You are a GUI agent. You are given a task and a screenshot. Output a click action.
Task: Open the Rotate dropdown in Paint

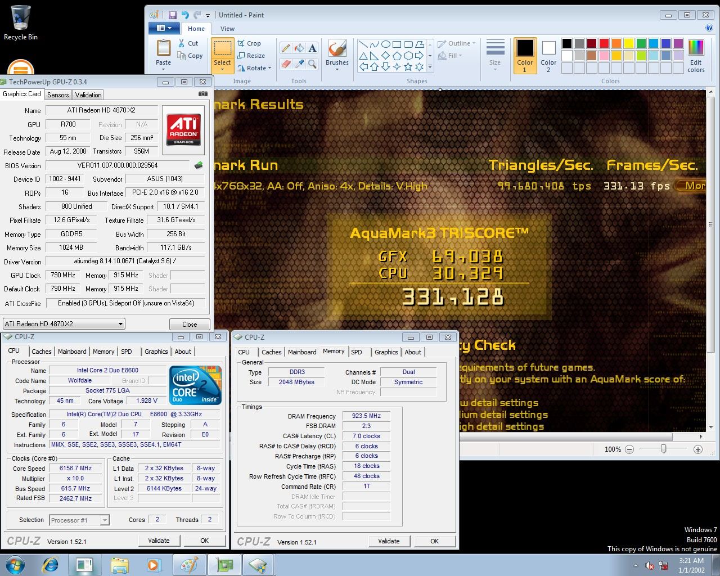[254, 68]
